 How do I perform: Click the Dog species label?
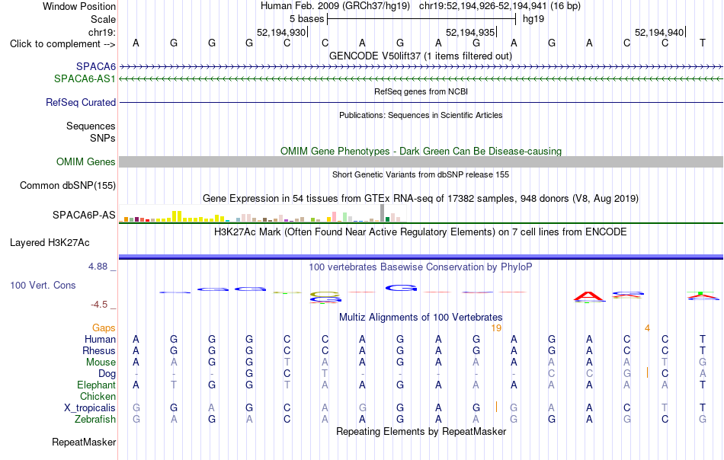tap(107, 373)
